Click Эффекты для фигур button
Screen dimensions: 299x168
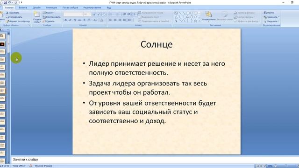[246, 21]
